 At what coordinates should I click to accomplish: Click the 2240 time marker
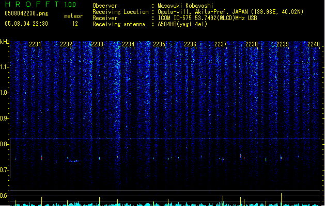point(314,44)
